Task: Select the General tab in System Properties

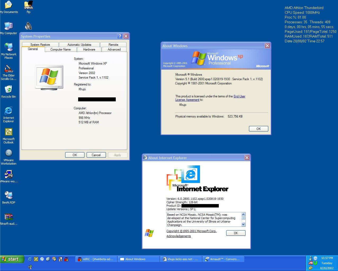Action: click(x=33, y=49)
